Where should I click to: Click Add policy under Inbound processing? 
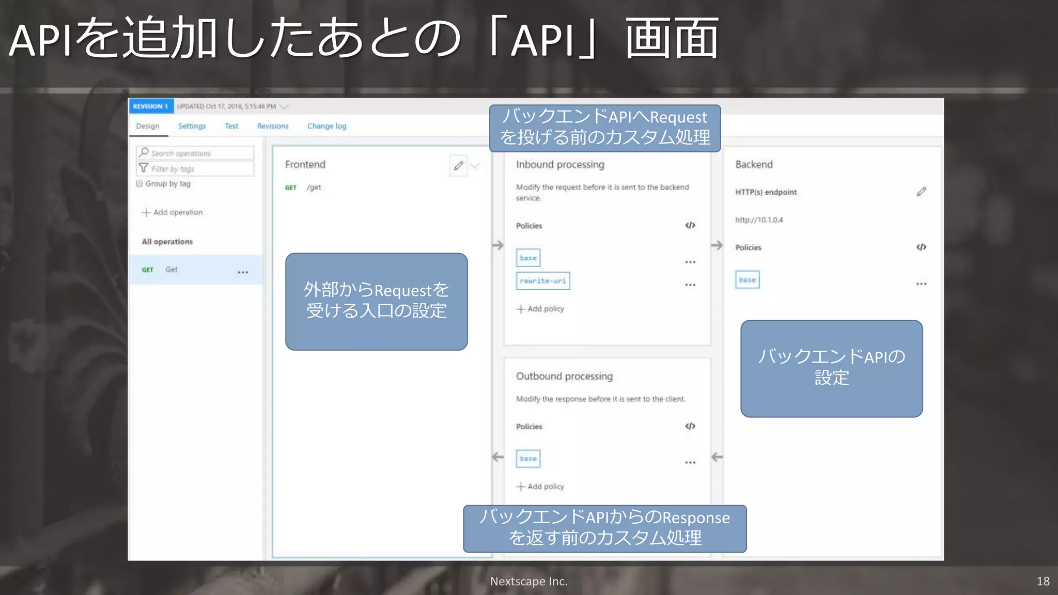click(x=540, y=309)
